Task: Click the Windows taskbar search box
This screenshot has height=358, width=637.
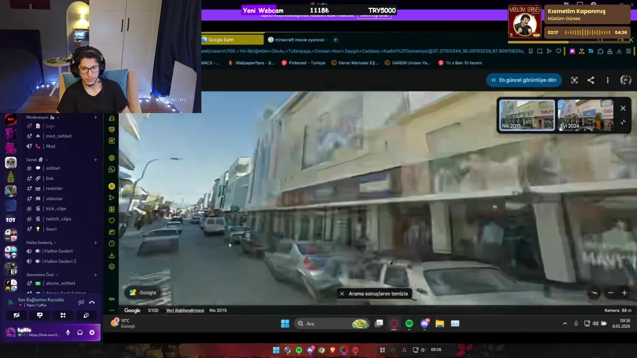Action: [331, 324]
